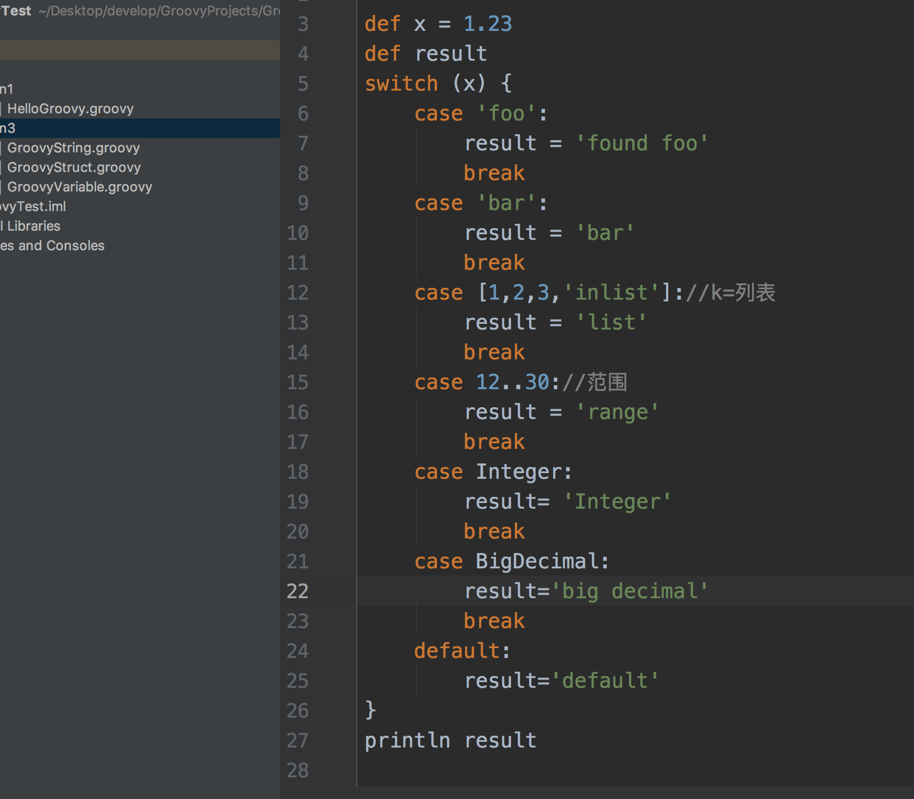Place cursor on 'def x = 1.23' value 1.23

pos(488,24)
